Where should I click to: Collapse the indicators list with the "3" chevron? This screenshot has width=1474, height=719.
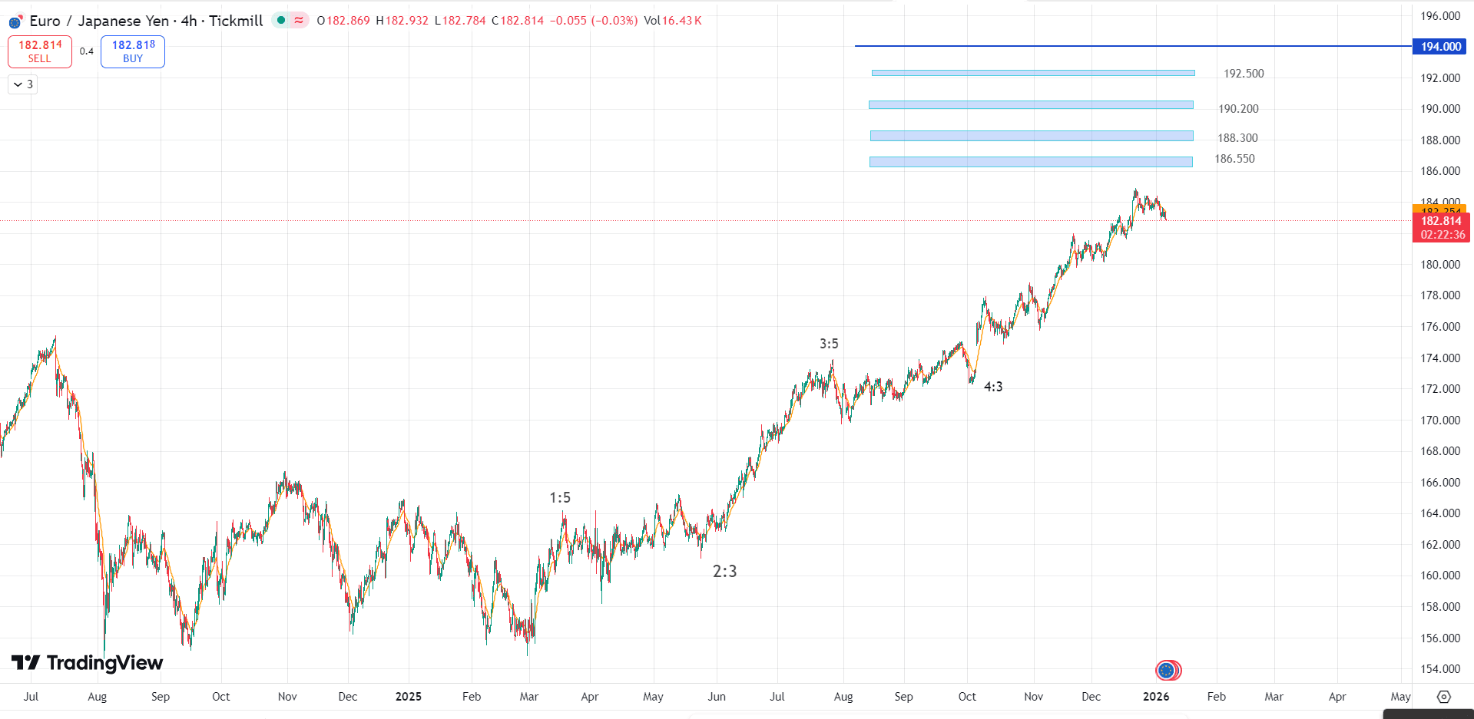point(22,84)
